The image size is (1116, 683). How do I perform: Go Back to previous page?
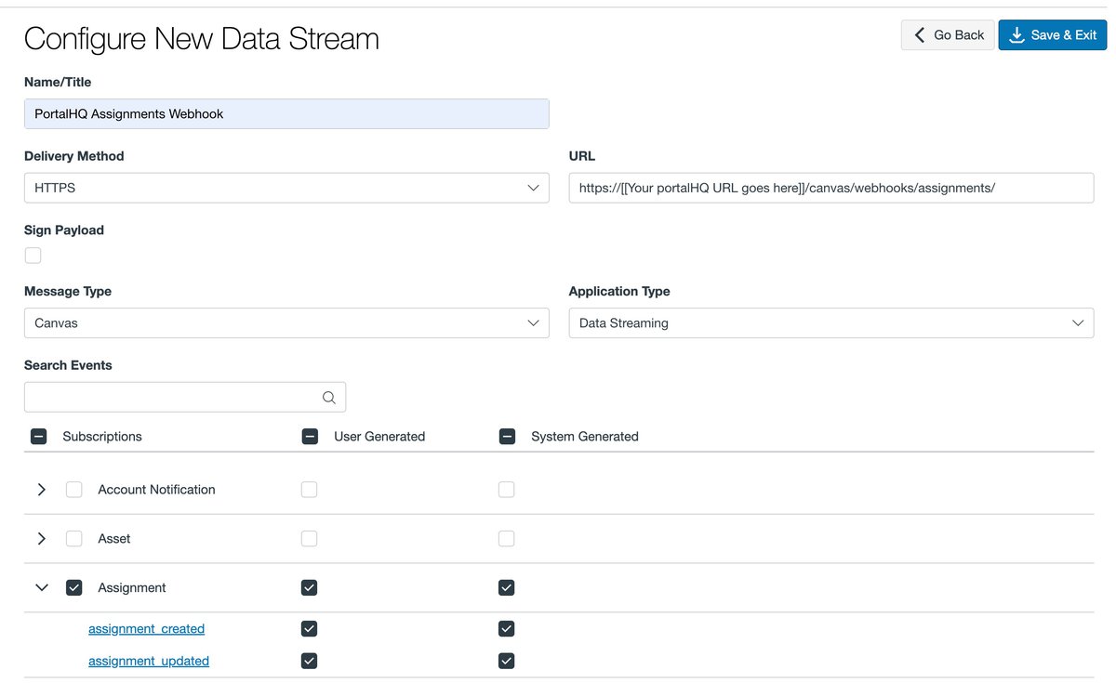[948, 35]
